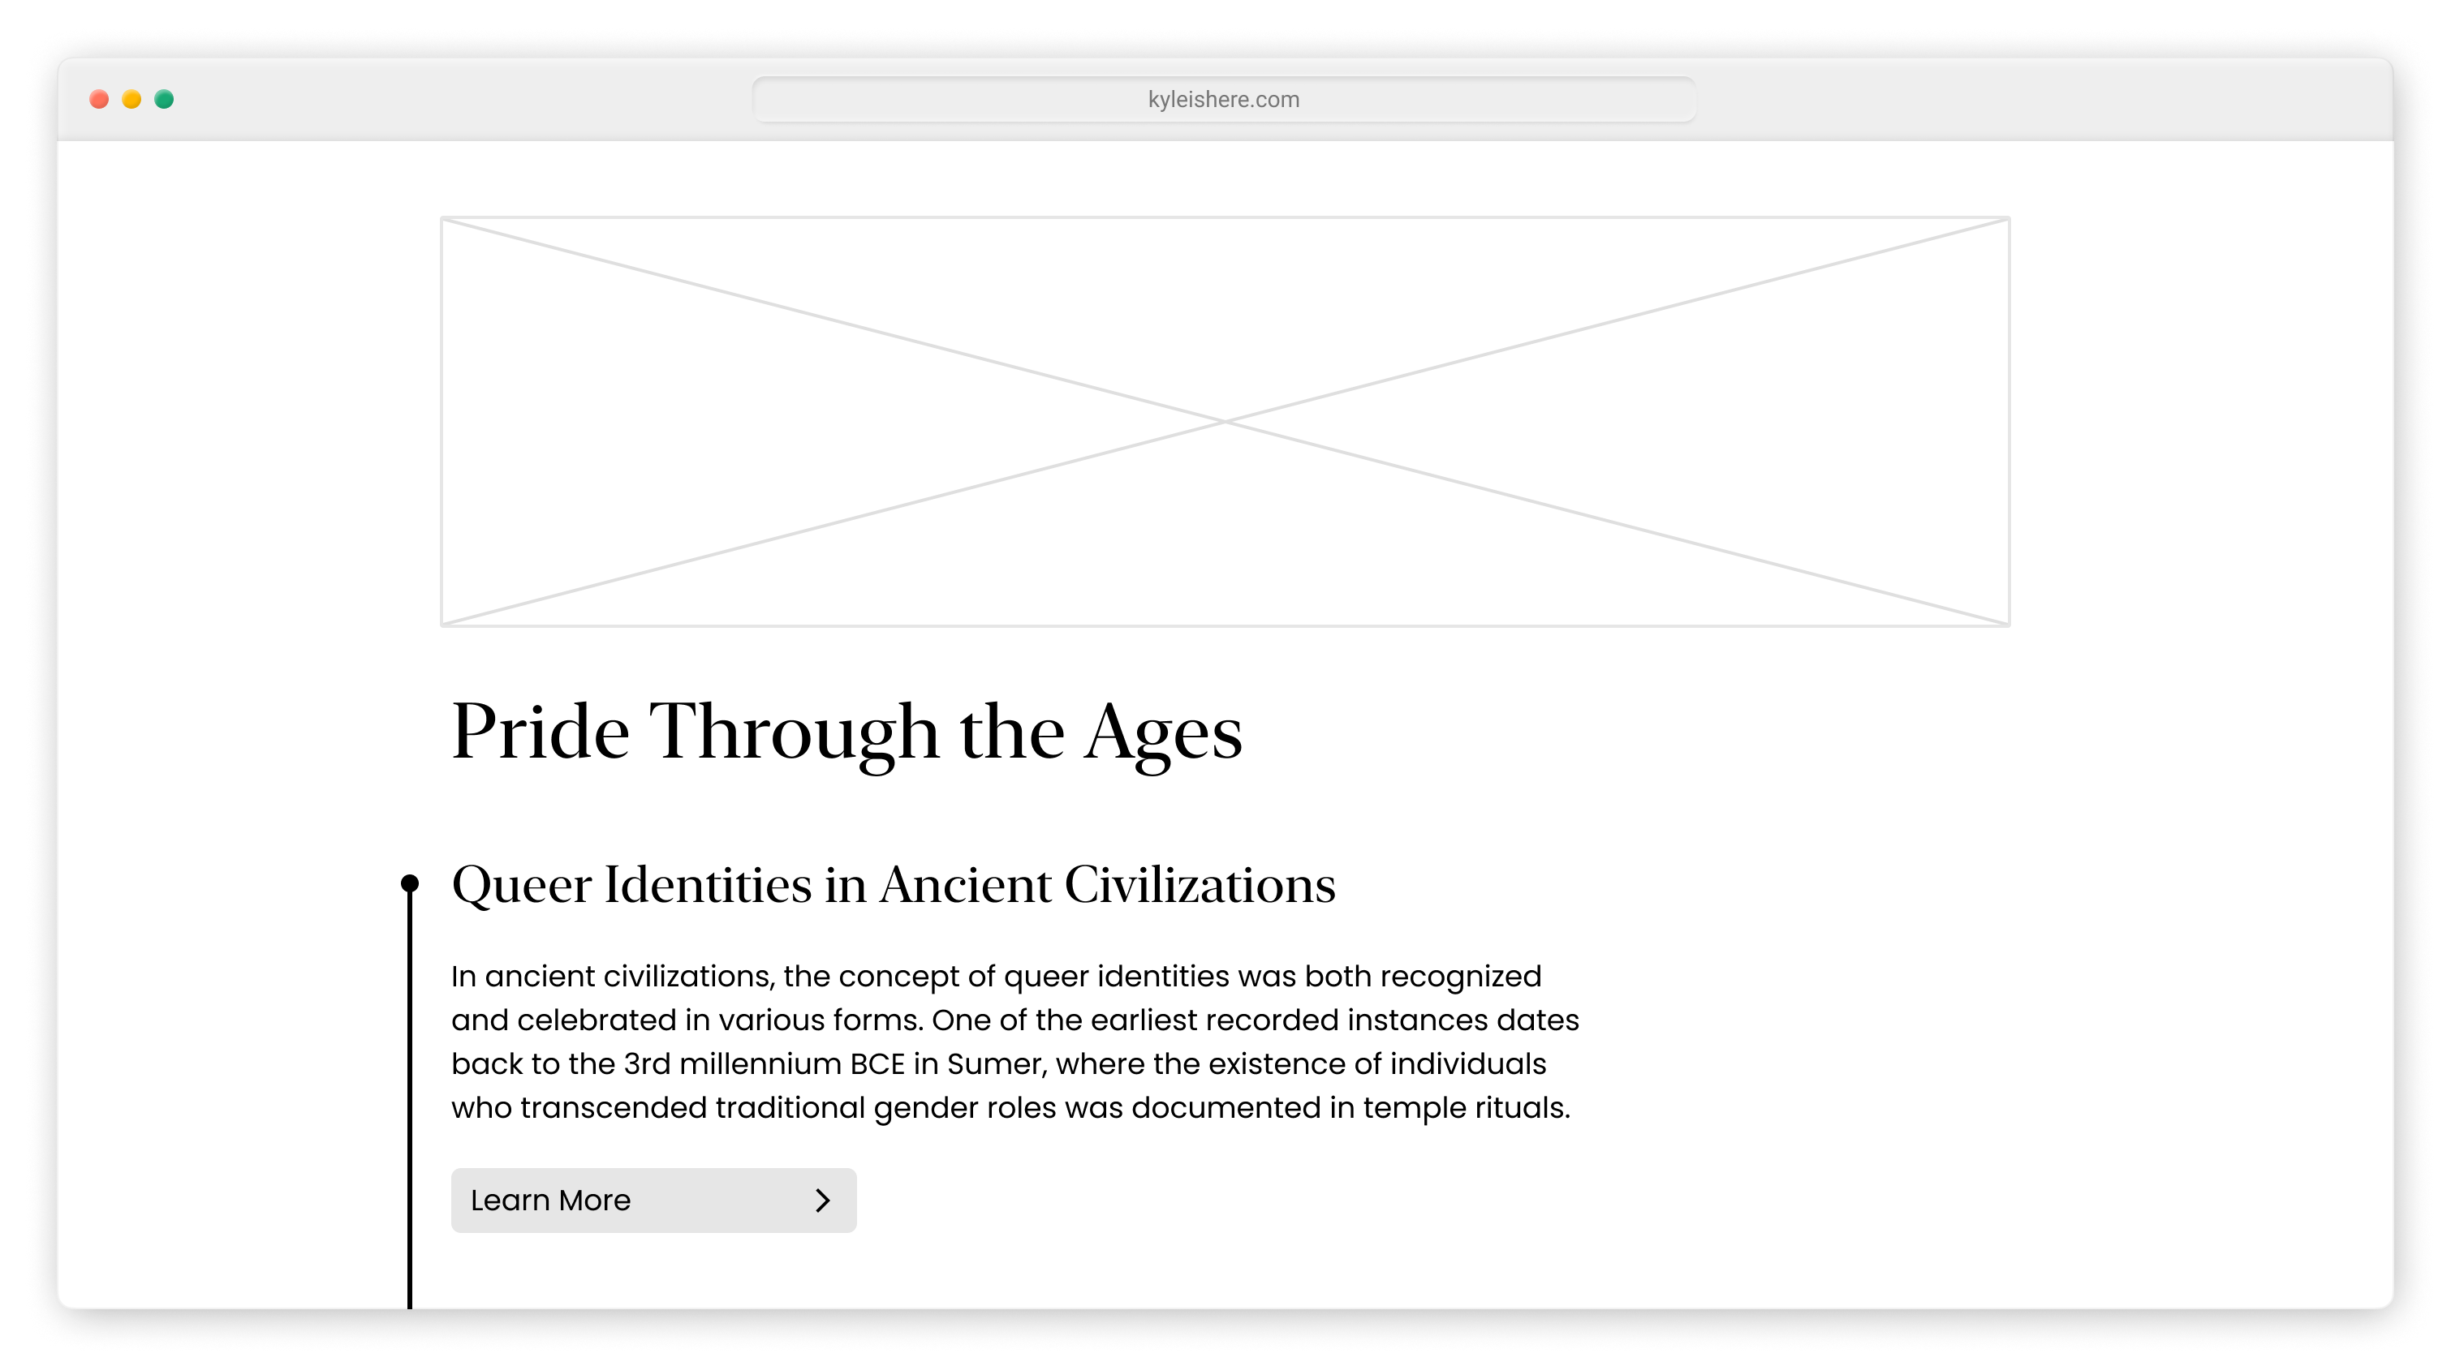Image resolution: width=2451 pixels, height=1366 pixels.
Task: Click the kyleishere.com address bar
Action: 1224,99
